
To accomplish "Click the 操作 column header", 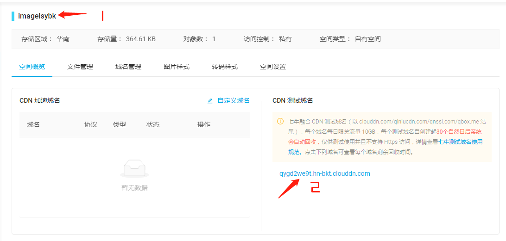I will pyautogui.click(x=204, y=124).
